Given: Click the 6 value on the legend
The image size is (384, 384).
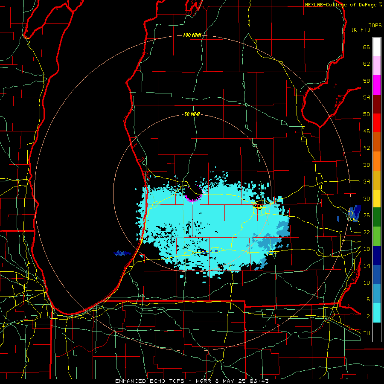Looking at the screenshot, I should coord(368,300).
